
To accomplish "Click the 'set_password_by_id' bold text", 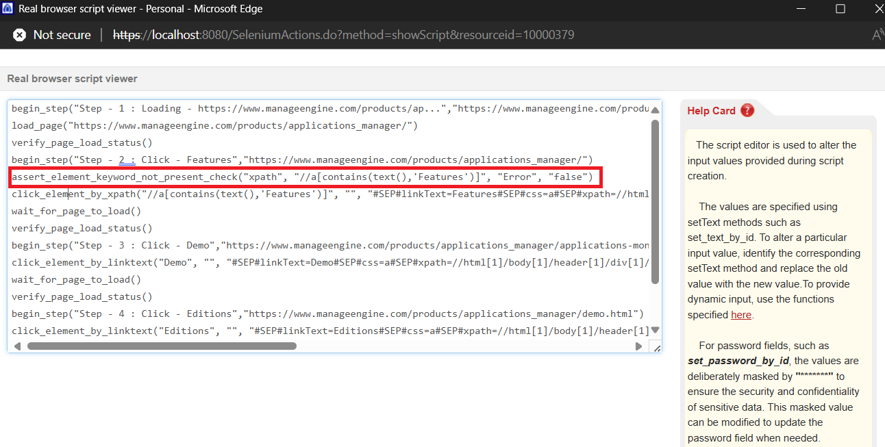I will [738, 361].
